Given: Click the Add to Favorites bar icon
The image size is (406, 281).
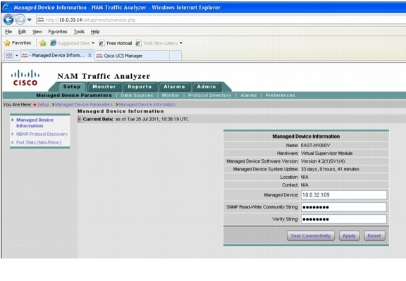Looking at the screenshot, I should (x=43, y=43).
